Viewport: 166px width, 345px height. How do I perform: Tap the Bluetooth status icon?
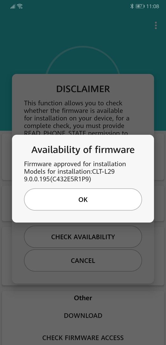[132, 6]
